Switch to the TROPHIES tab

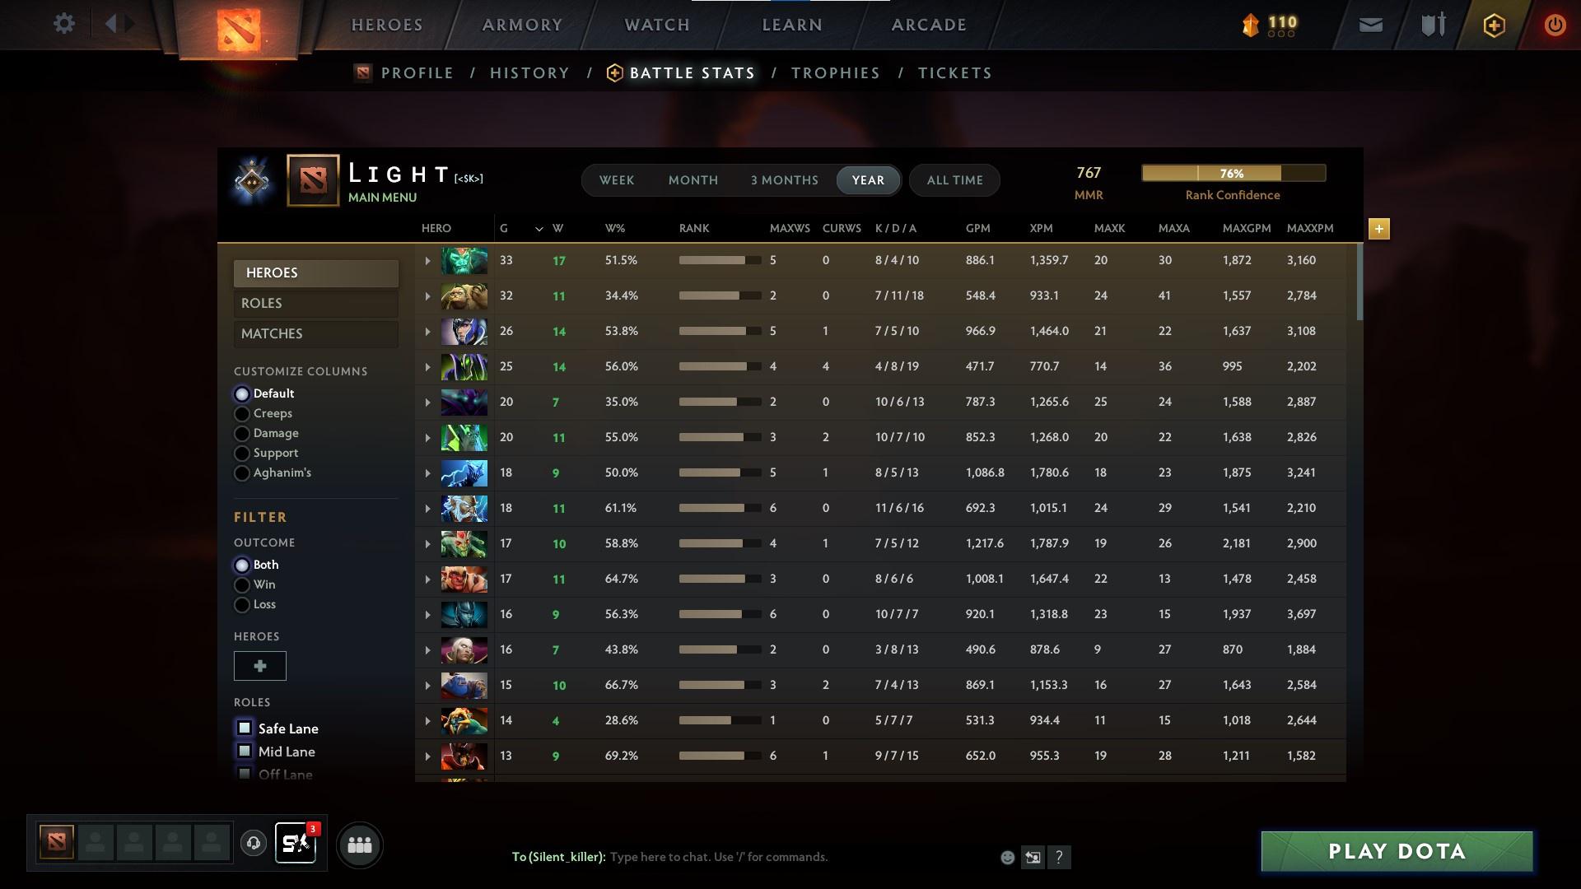835,72
